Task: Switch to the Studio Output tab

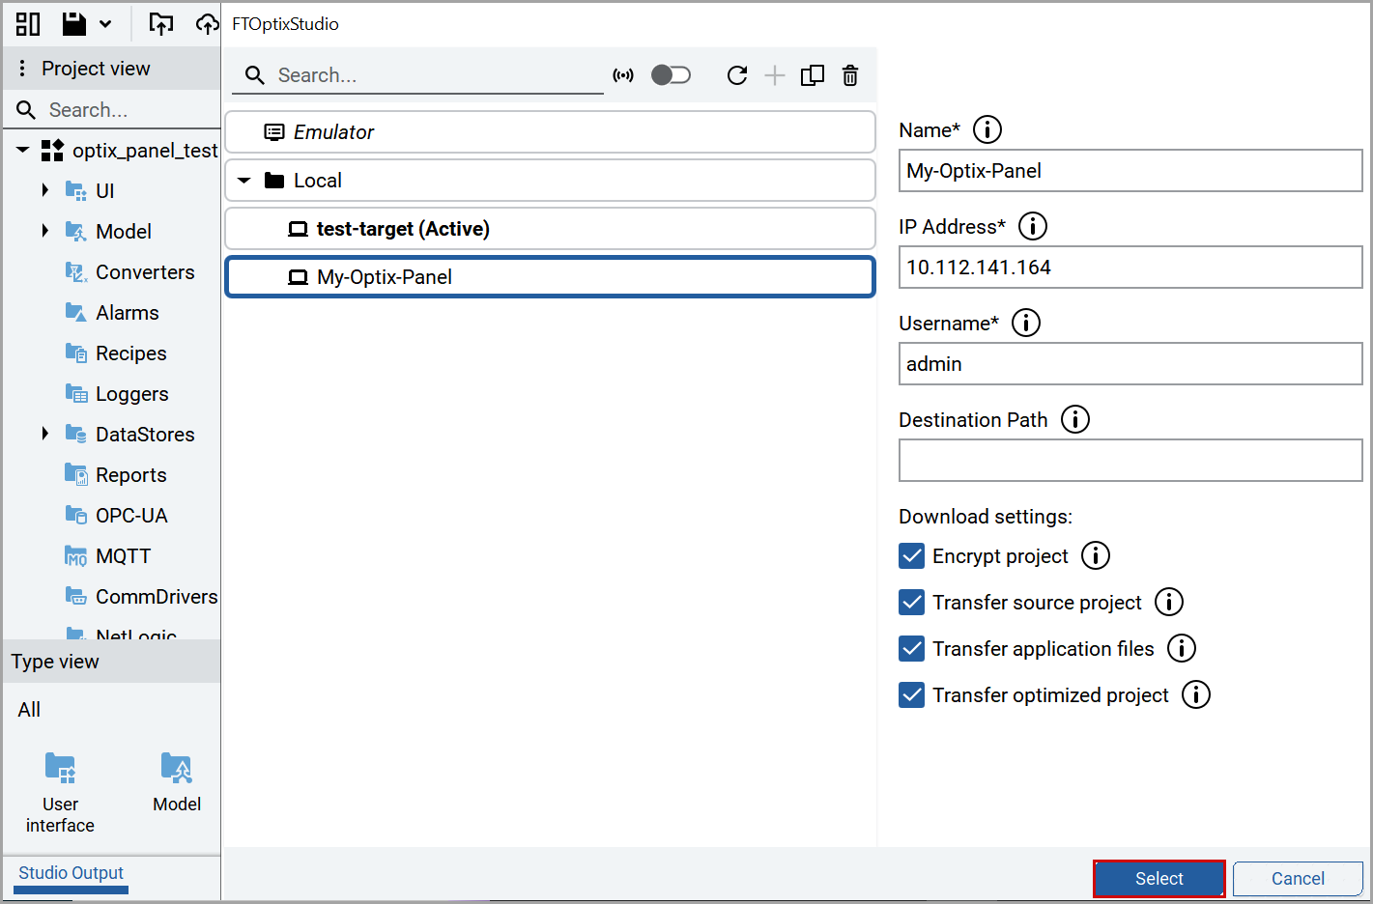Action: point(72,873)
